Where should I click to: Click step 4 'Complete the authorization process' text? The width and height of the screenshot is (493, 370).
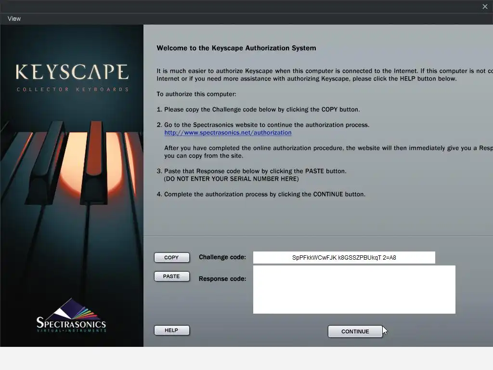(261, 194)
